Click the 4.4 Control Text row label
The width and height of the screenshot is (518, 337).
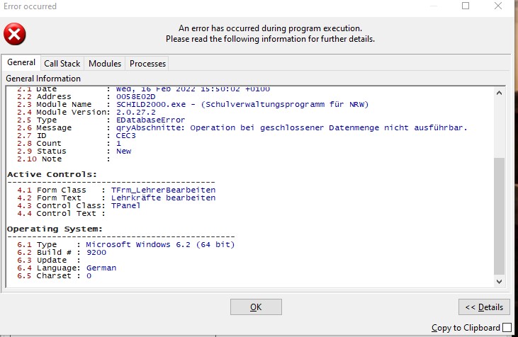coord(57,214)
